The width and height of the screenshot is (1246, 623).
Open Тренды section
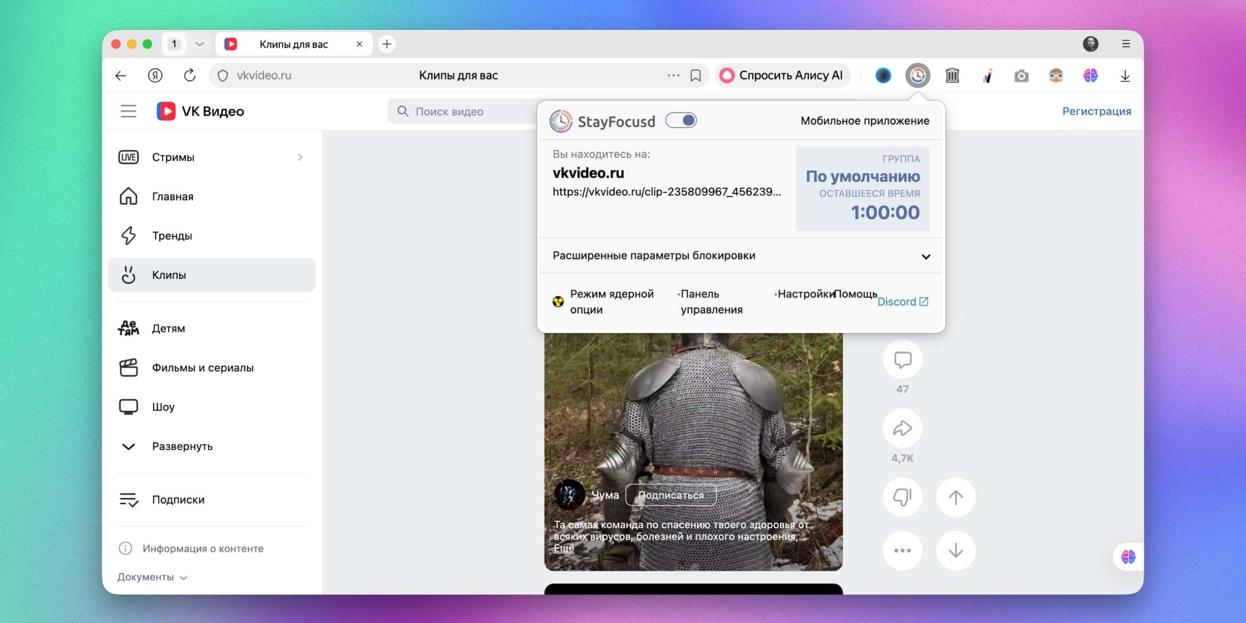212,236
